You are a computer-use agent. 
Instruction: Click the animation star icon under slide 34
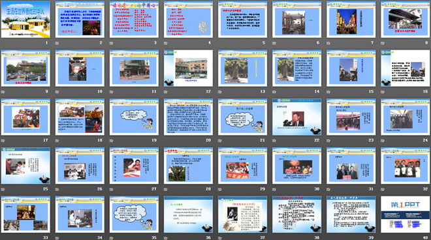pyautogui.click(x=57, y=238)
